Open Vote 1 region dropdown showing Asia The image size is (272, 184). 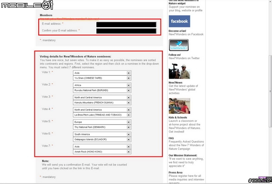click(x=102, y=73)
